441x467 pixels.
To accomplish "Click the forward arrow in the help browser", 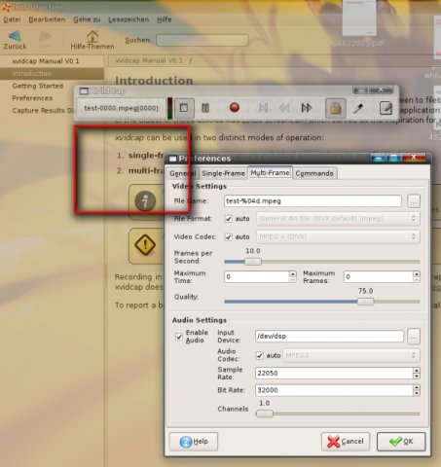I will click(x=45, y=40).
